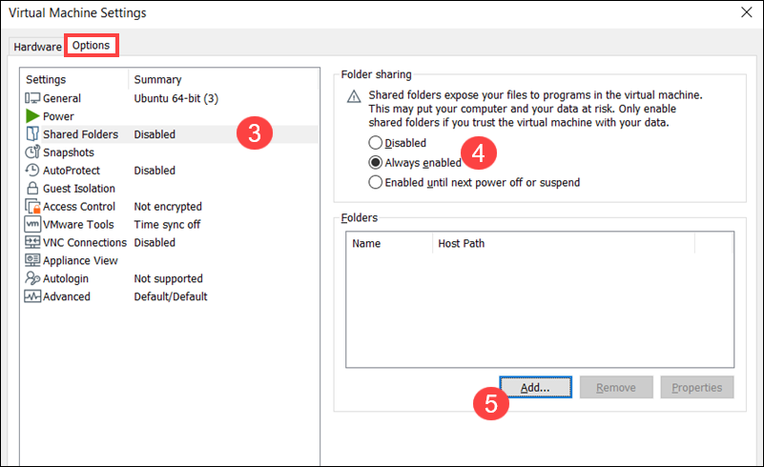Click the VMware Tools vm icon
This screenshot has height=467, width=764.
(32, 225)
